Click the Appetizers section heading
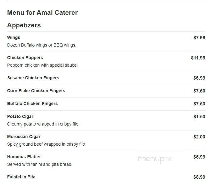Viewport: 211px width, 185px height. tap(24, 25)
